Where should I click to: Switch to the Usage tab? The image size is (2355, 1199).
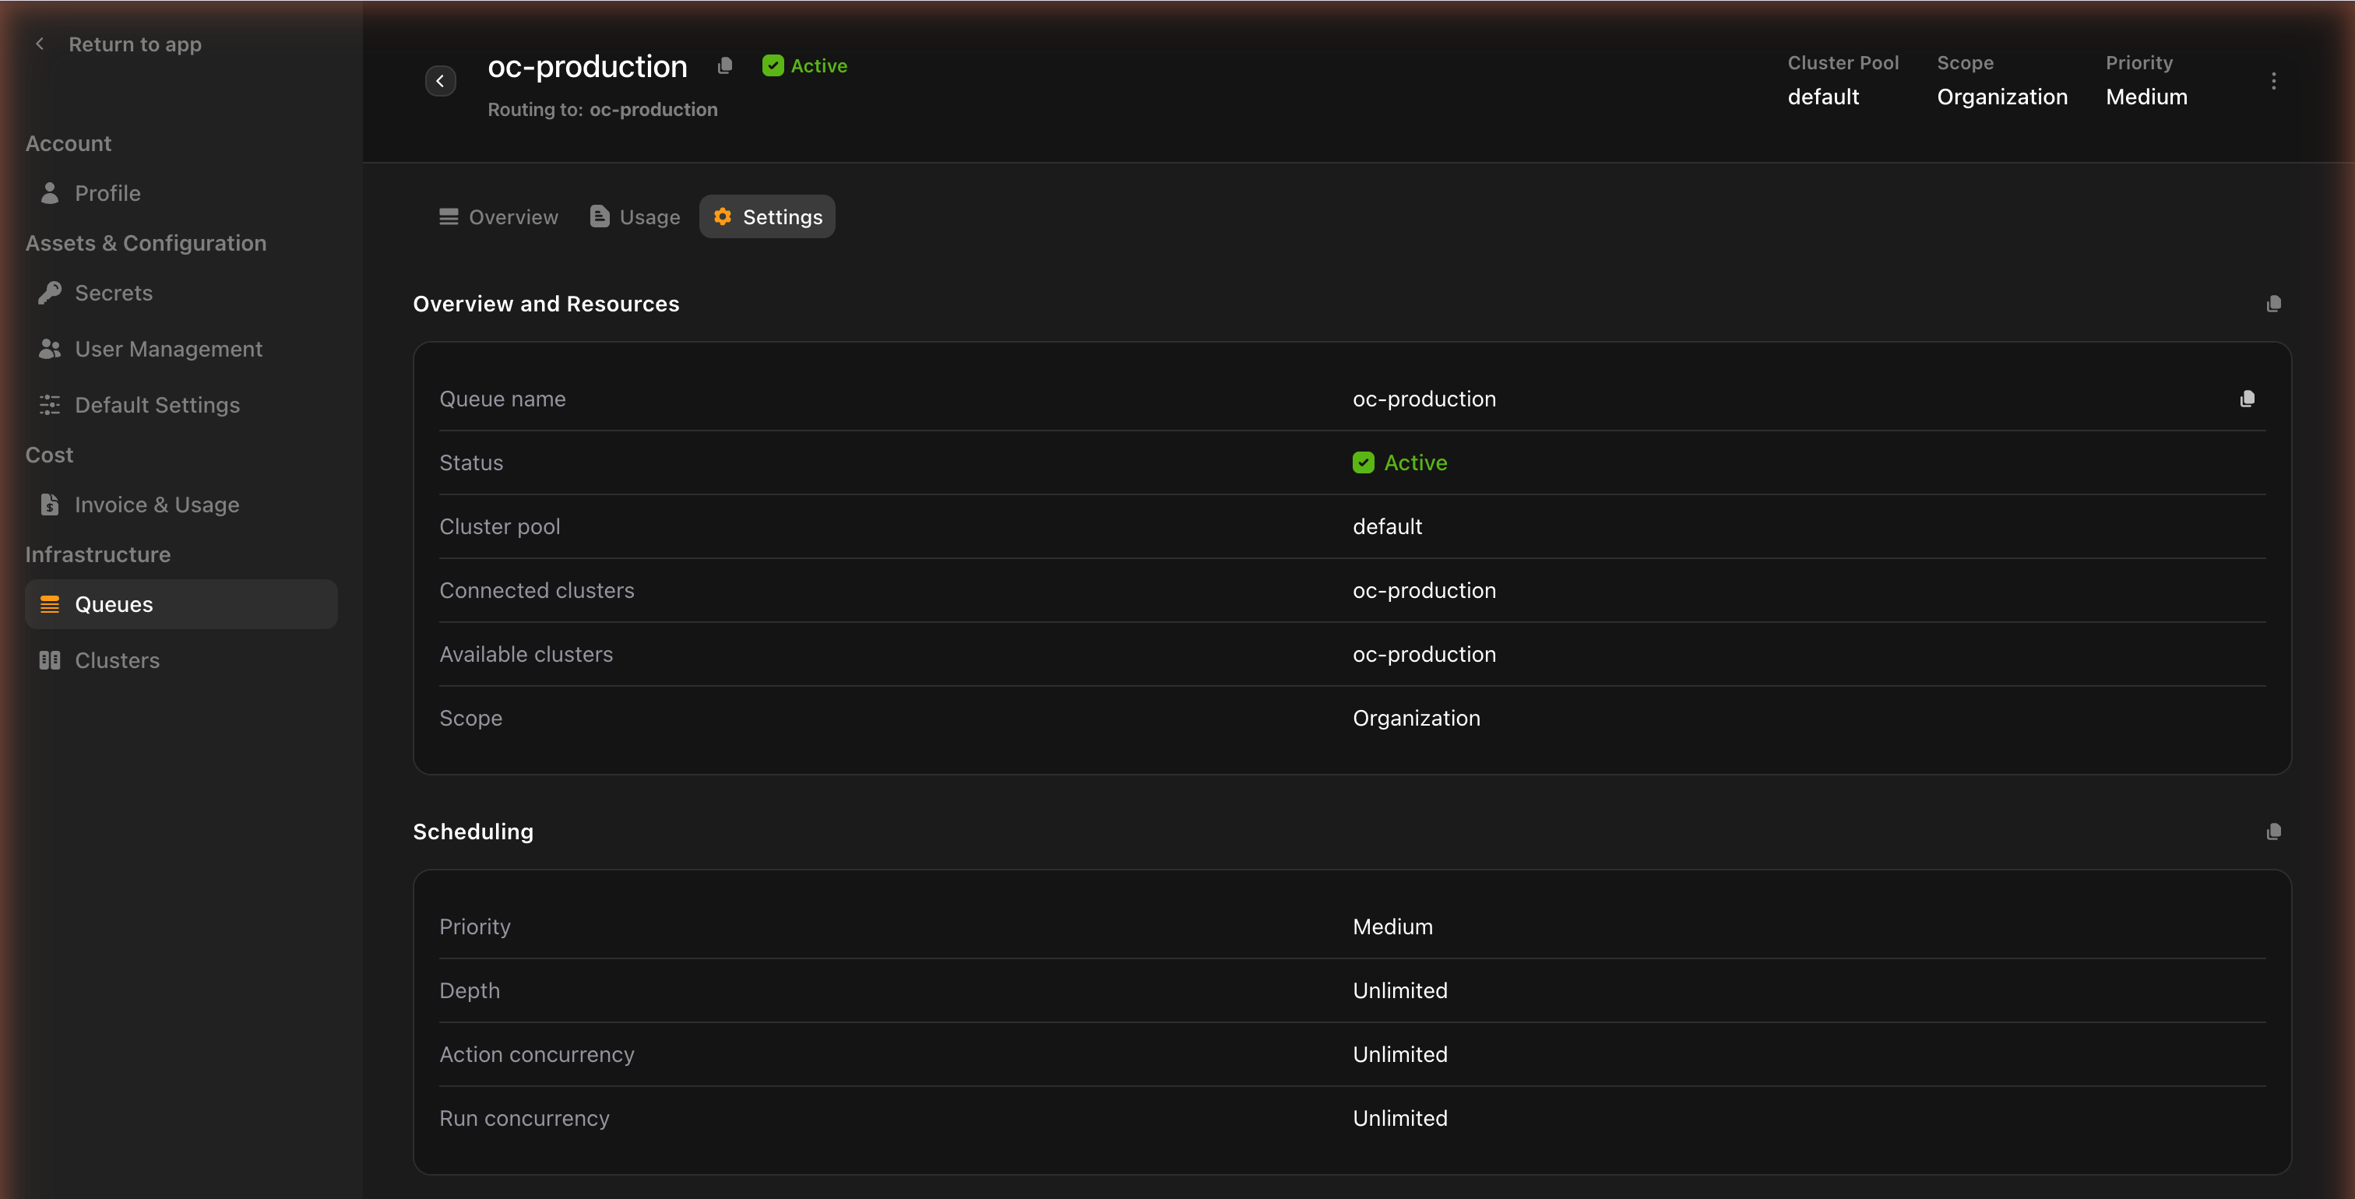point(635,216)
